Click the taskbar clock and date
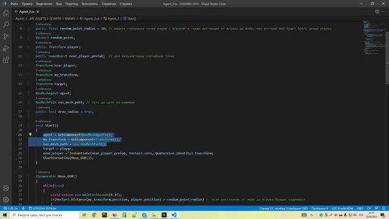Image resolution: width=389 pixels, height=219 pixels. [371, 215]
